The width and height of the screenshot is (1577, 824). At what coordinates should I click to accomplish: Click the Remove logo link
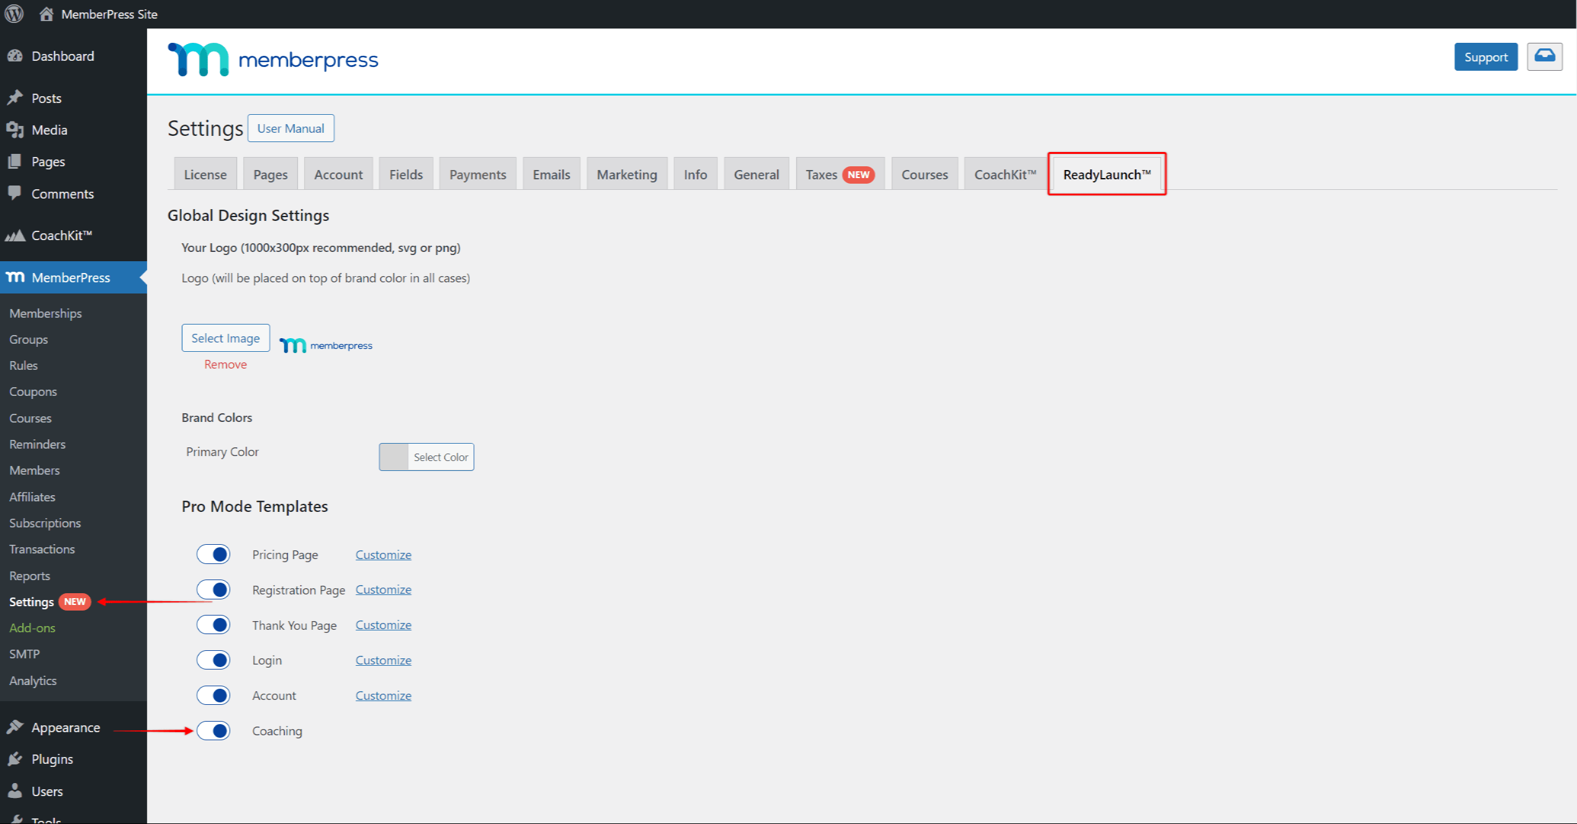[225, 364]
